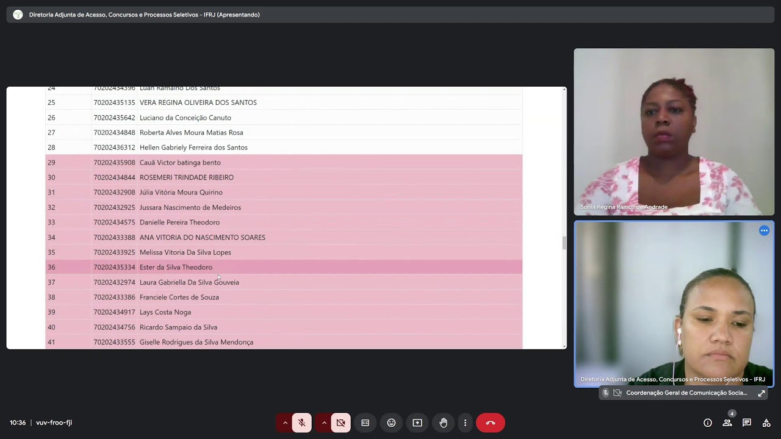Click the meeting code vuv-froo-fji

click(x=54, y=423)
